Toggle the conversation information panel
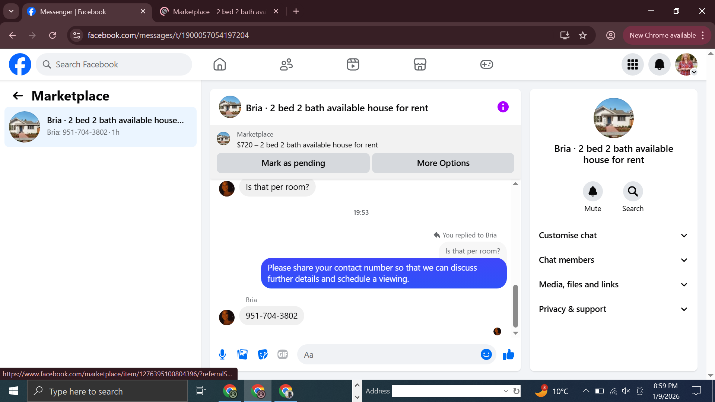 pyautogui.click(x=503, y=107)
